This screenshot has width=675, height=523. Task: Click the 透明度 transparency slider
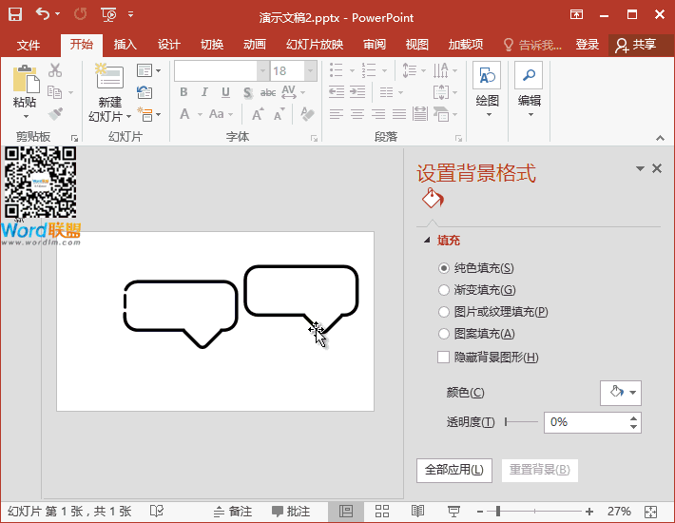(521, 422)
